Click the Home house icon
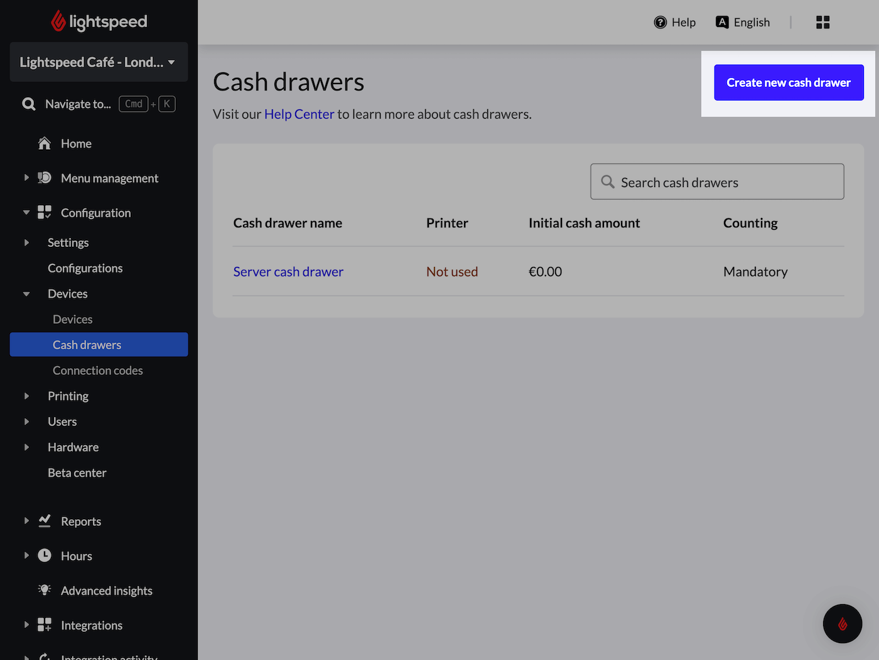This screenshot has height=660, width=879. [45, 144]
